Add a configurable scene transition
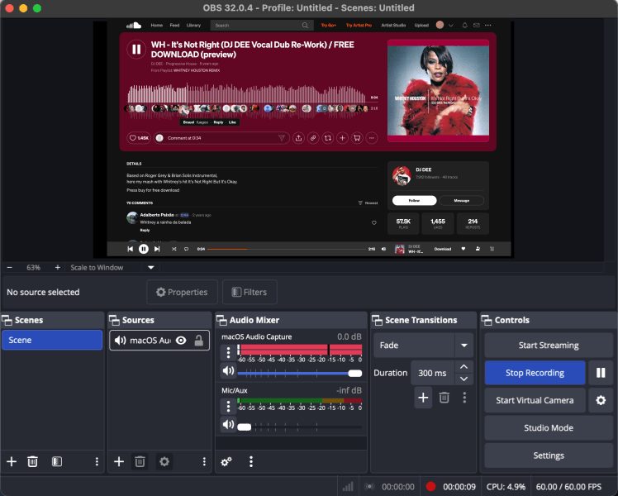The height and width of the screenshot is (496, 618). tap(423, 398)
